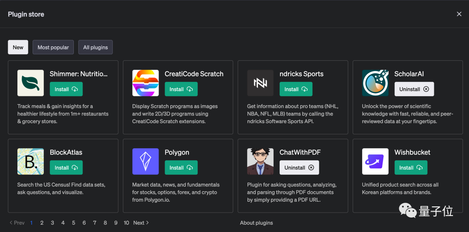Install the Wishbucket plugin

coord(411,168)
